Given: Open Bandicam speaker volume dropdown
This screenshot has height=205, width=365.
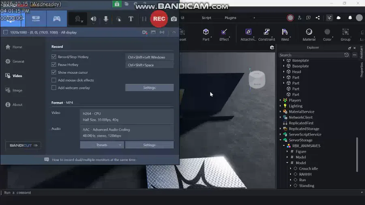Looking at the screenshot, I should pos(93,23).
